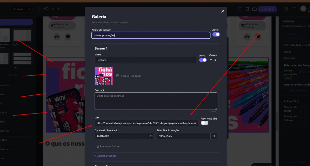Screen dimensions: 310x166
Task: Toggle gallery Ativo switch
Action: pyautogui.click(x=216, y=34)
